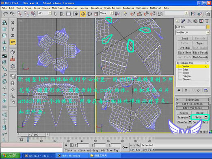Select the Border sub-object level
The height and width of the screenshot is (159, 212).
(x=186, y=73)
